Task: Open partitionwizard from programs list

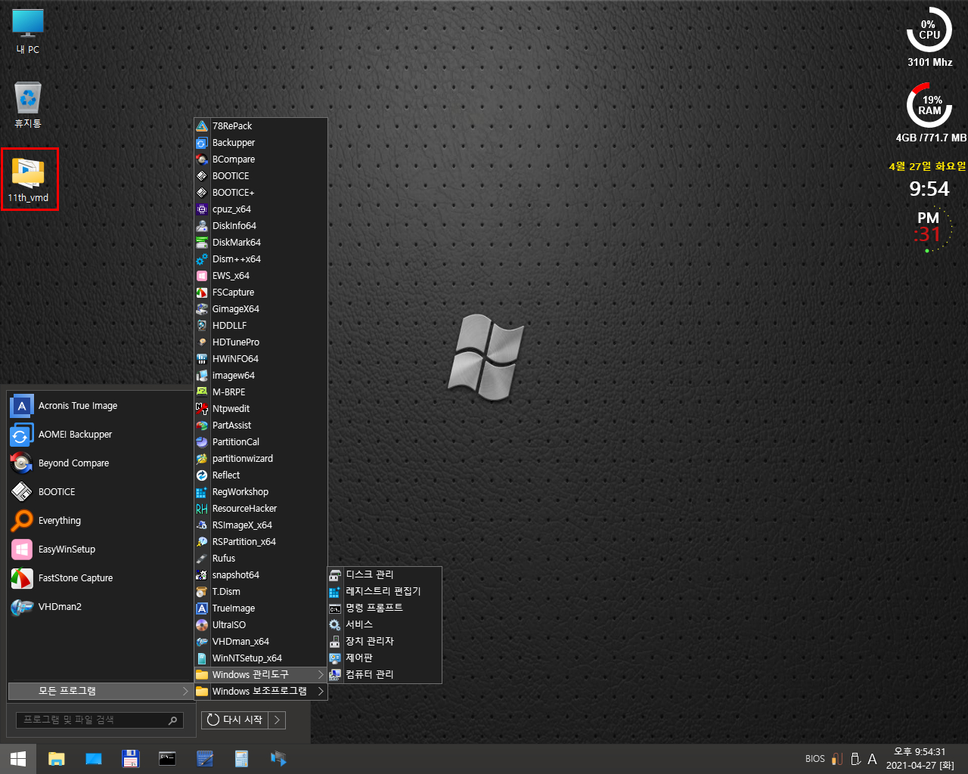Action: tap(261, 459)
